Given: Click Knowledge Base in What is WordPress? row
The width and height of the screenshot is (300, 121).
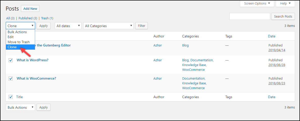Looking at the screenshot, I should 194,65.
